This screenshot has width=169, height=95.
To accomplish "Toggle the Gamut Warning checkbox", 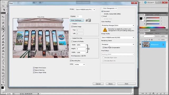I will [x=34, y=70].
